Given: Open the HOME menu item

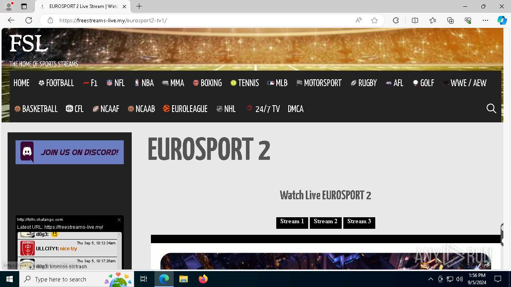Looking at the screenshot, I should tap(22, 83).
